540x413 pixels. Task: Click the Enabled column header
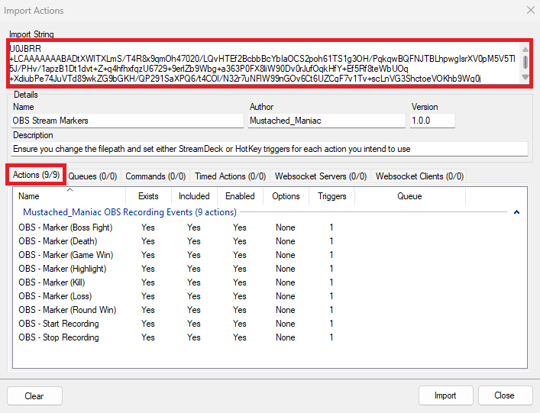tap(240, 196)
